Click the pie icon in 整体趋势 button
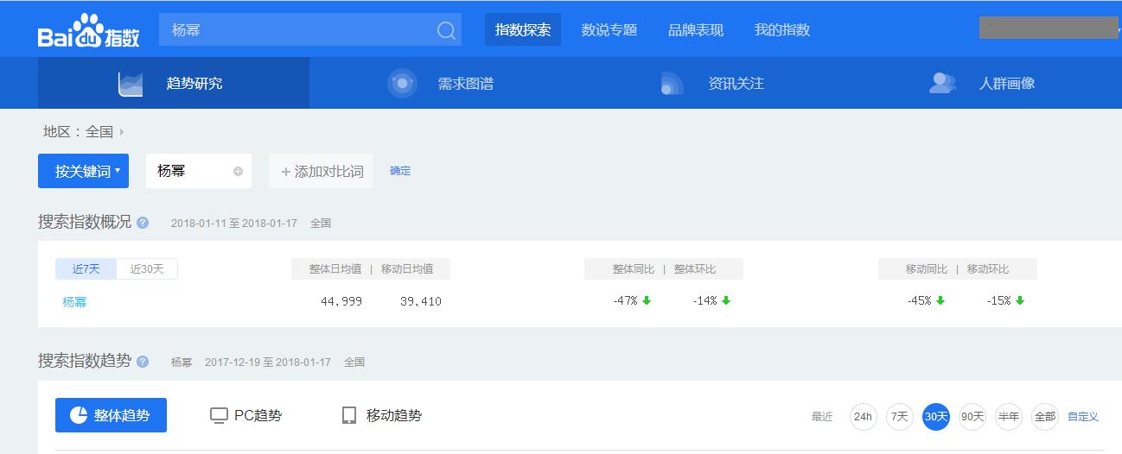 (78, 415)
